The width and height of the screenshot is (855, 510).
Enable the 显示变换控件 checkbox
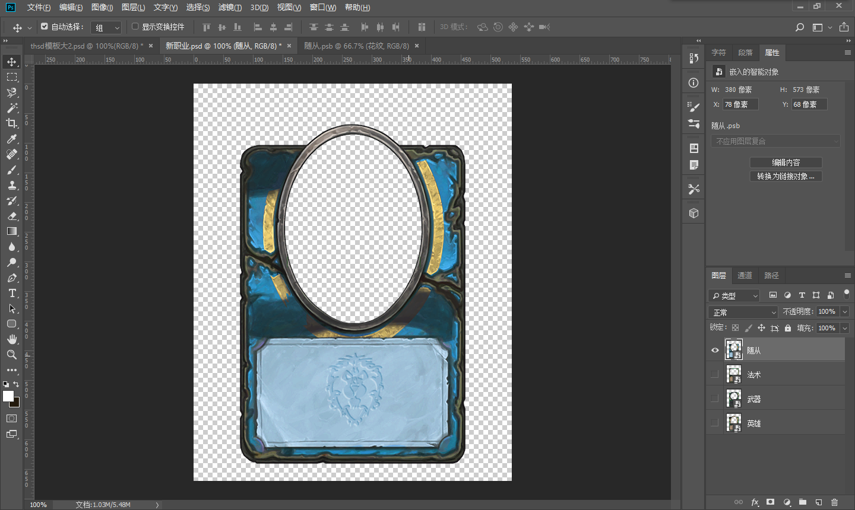click(x=135, y=27)
